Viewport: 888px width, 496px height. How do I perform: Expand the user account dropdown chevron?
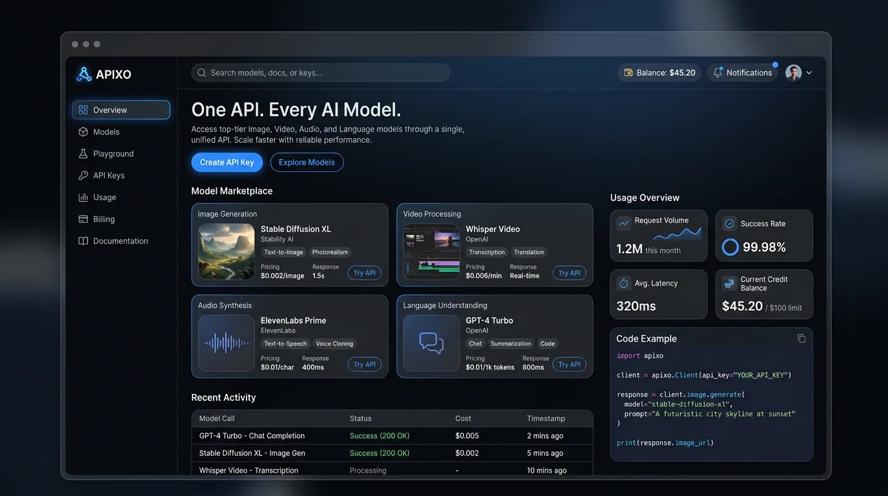coord(809,73)
